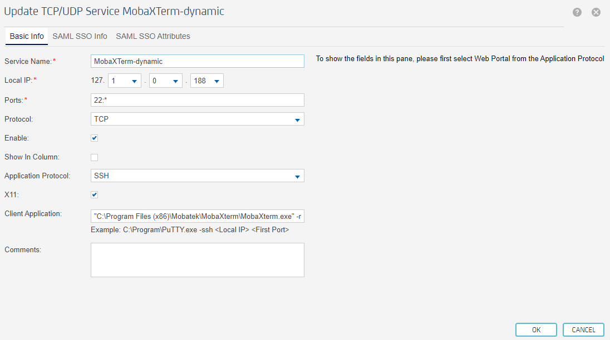Uncheck the X11 checkbox
The width and height of the screenshot is (610, 340).
click(94, 195)
